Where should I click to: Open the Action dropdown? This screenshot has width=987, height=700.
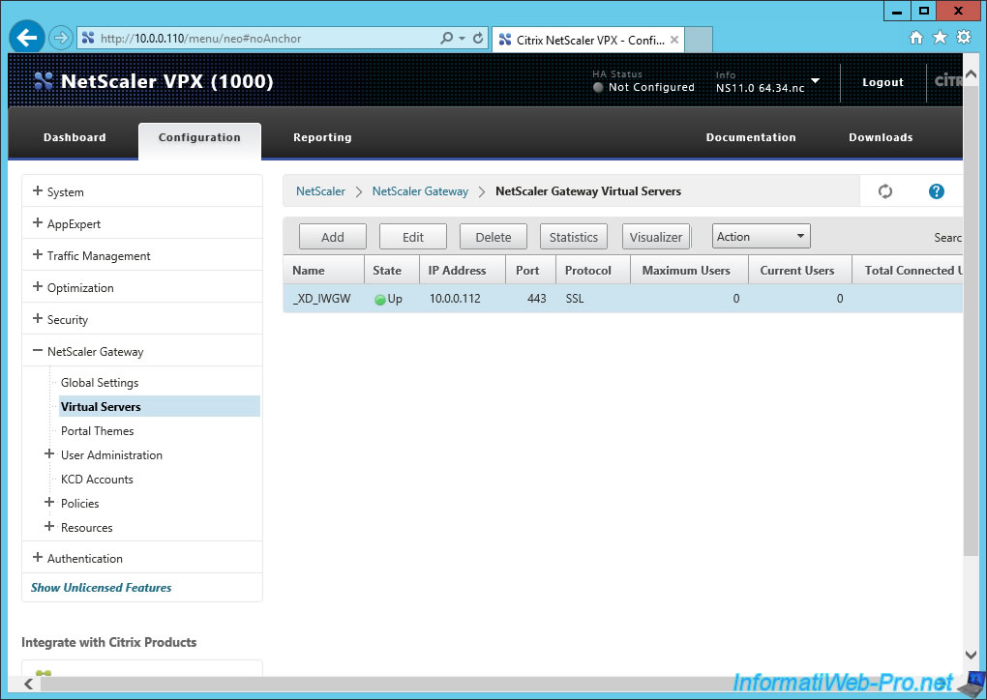(761, 237)
